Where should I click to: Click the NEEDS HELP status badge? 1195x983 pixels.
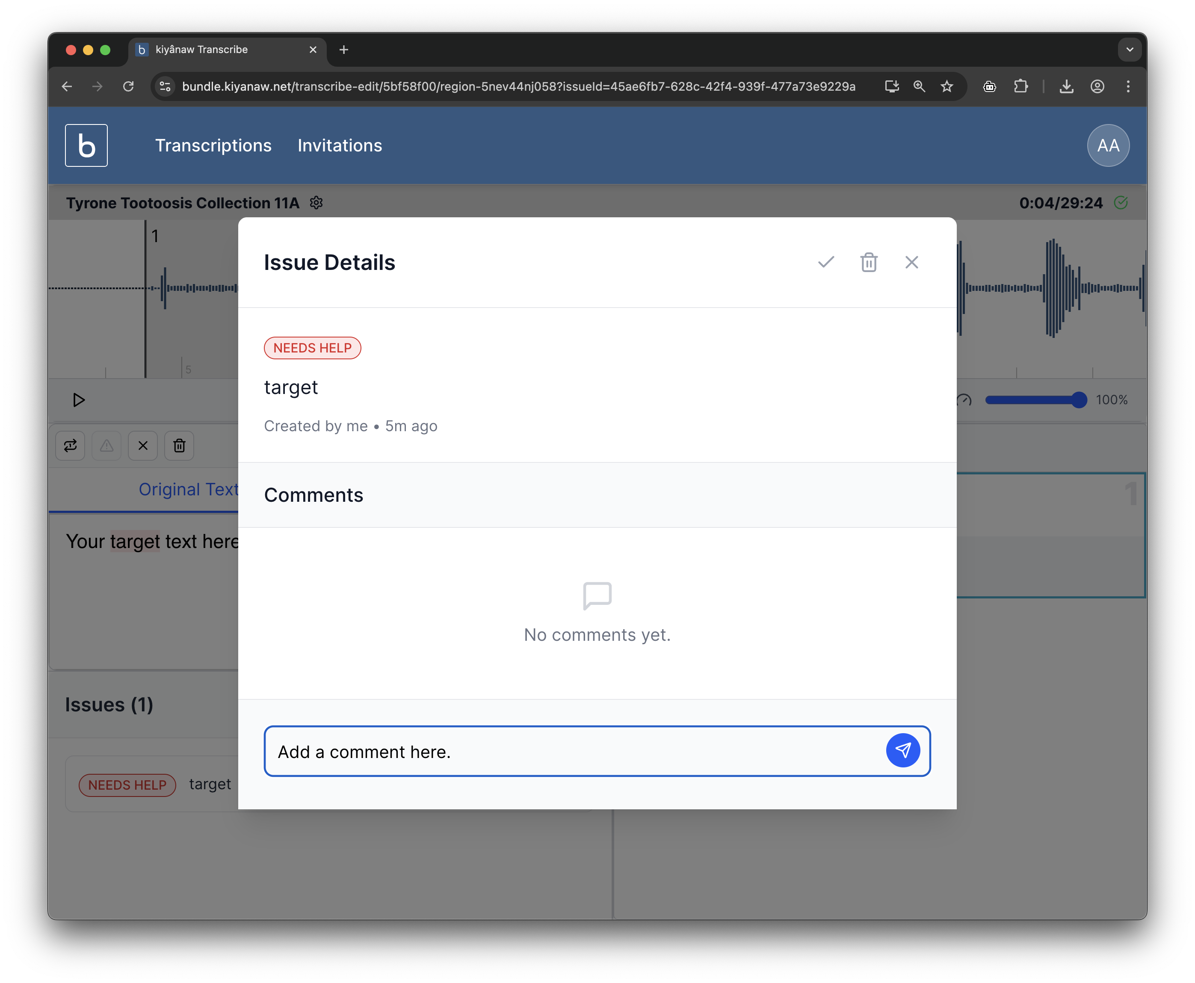click(x=312, y=348)
